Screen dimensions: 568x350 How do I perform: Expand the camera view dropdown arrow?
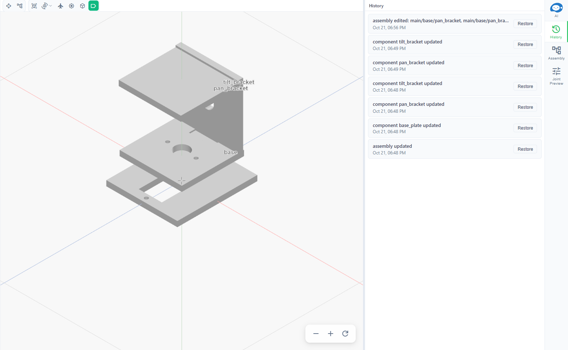point(51,6)
